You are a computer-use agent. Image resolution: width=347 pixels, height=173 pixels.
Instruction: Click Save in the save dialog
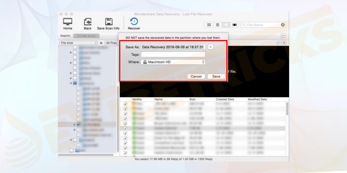[x=216, y=77]
